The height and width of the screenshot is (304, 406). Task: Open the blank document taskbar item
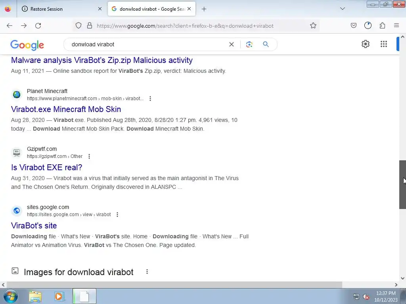(84, 296)
